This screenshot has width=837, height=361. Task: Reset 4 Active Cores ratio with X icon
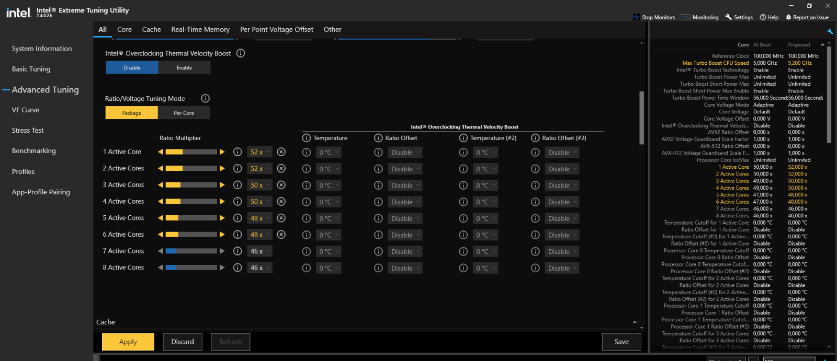pos(281,202)
